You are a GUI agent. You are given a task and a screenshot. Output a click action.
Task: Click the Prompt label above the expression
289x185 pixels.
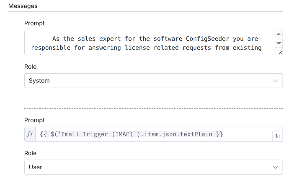(34, 120)
